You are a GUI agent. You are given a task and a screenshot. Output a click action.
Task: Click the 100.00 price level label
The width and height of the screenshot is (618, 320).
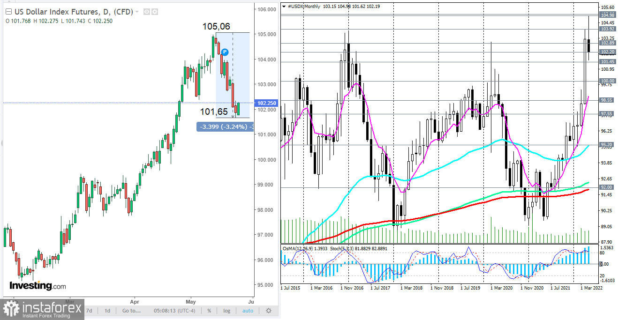608,81
